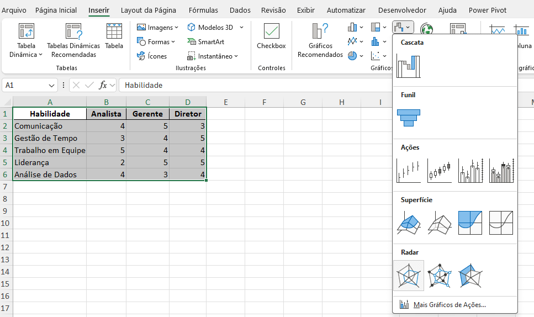Open the Imagens dropdown

click(157, 27)
